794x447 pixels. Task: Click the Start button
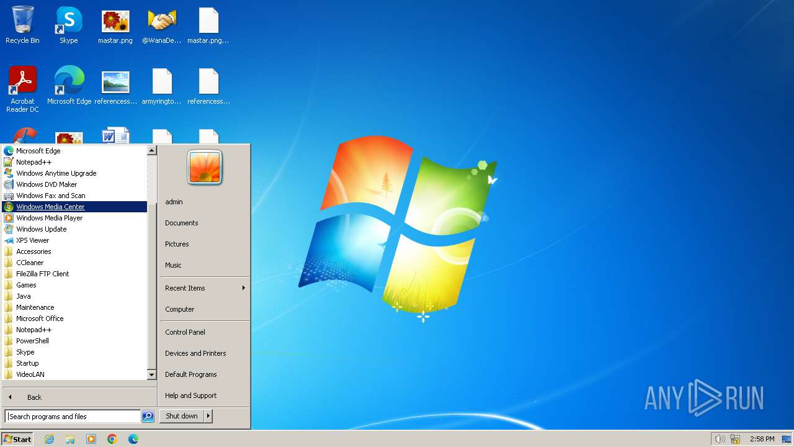[17, 439]
